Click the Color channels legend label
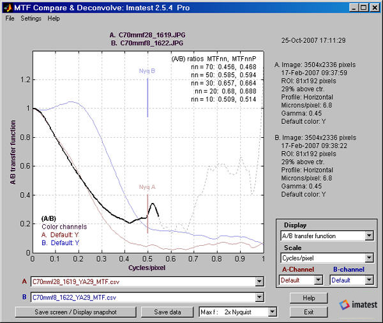383x323 pixels. click(64, 227)
